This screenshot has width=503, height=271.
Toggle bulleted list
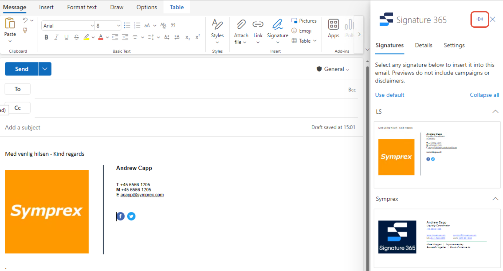pos(127,25)
